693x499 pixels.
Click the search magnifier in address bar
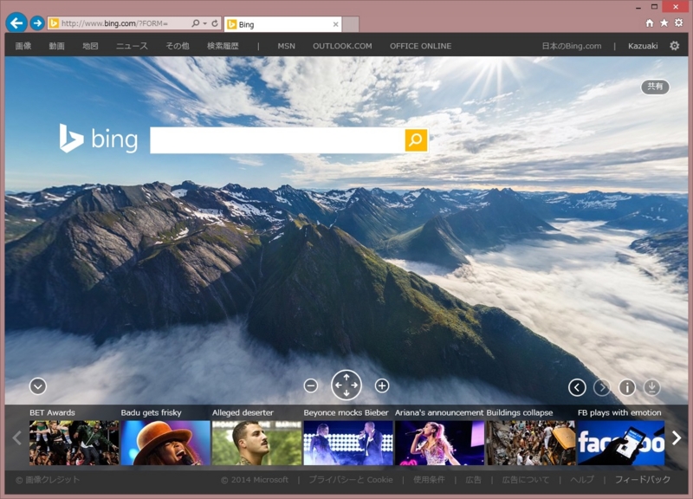point(196,23)
